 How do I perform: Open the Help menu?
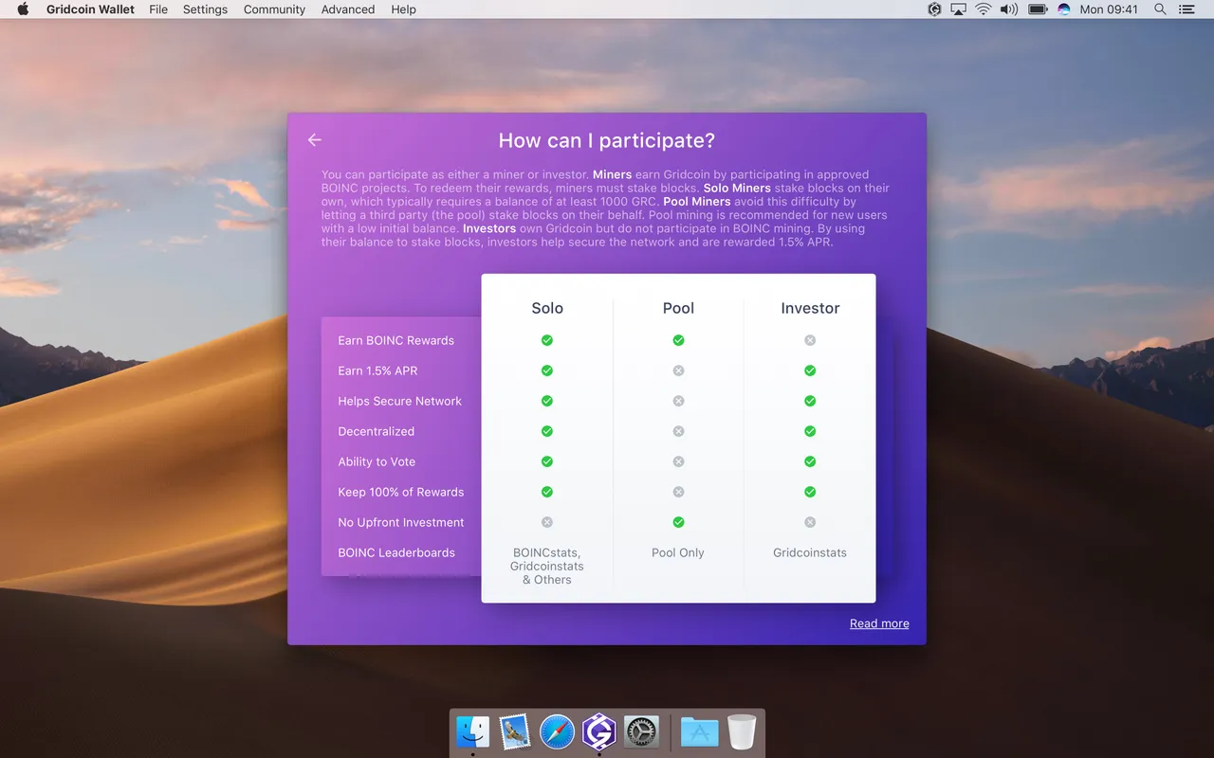404,9
